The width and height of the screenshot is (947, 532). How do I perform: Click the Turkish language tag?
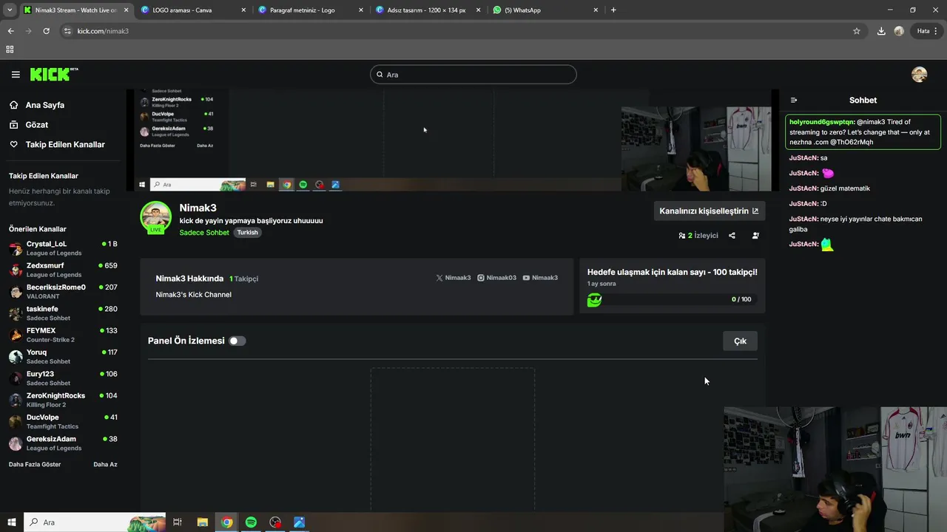tap(247, 233)
